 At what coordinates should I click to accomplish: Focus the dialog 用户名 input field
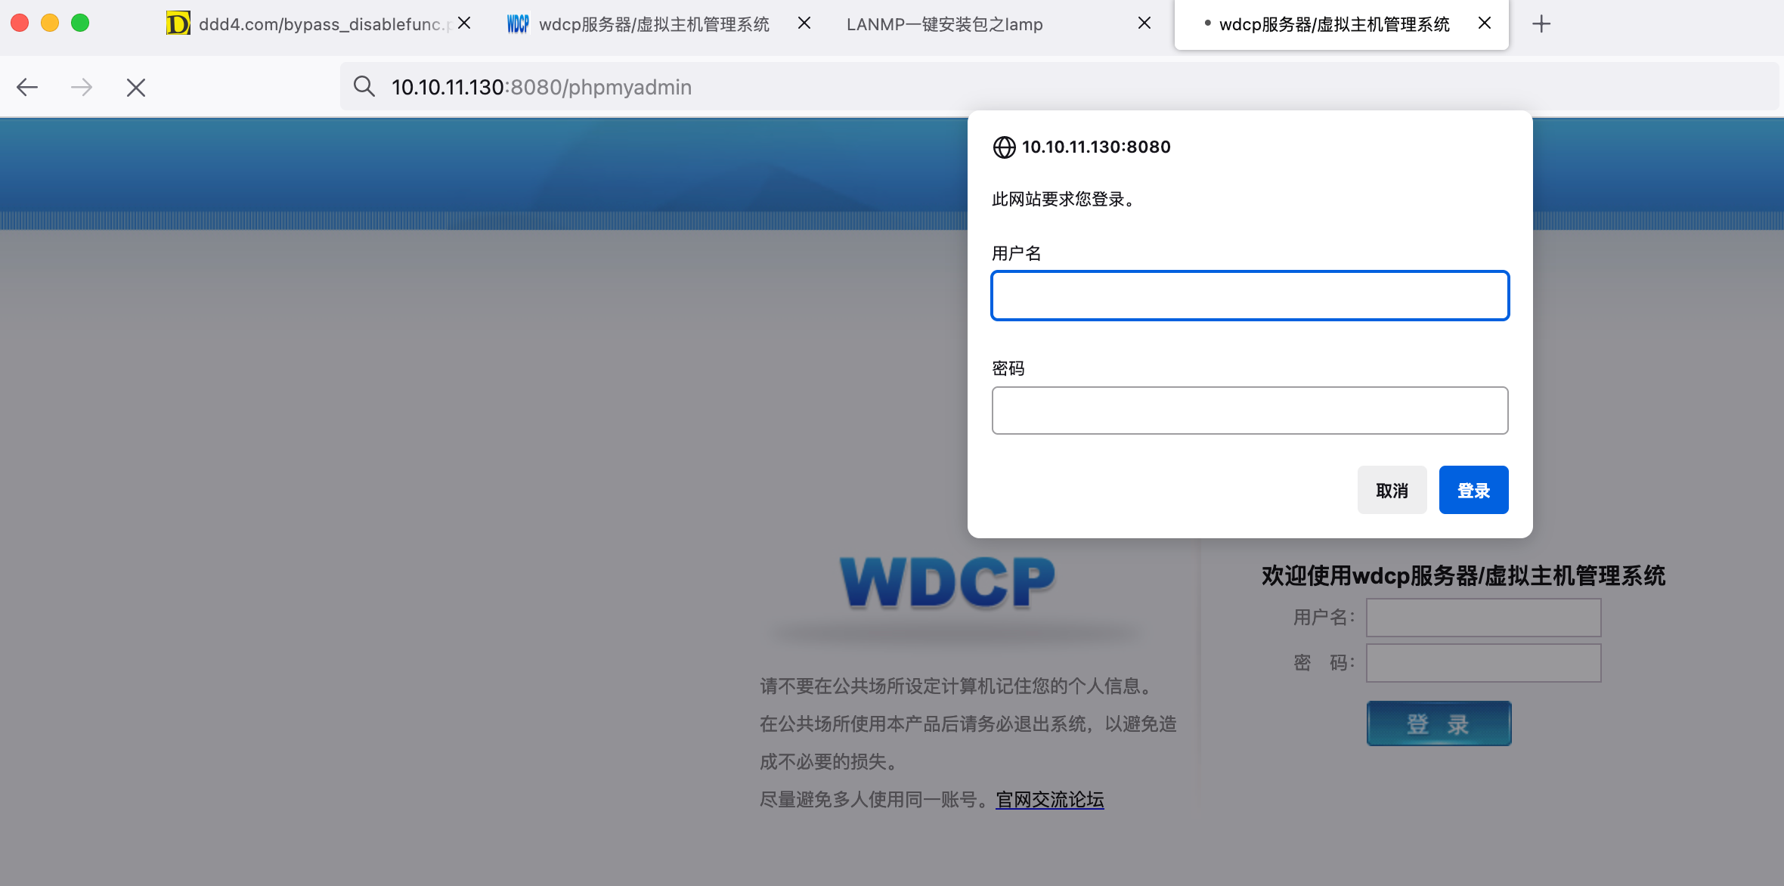[x=1250, y=296]
